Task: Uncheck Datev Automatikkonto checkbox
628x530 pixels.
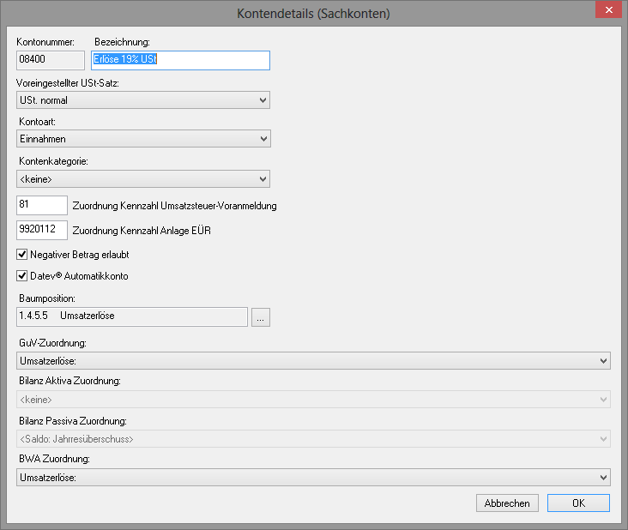Action: 22,276
